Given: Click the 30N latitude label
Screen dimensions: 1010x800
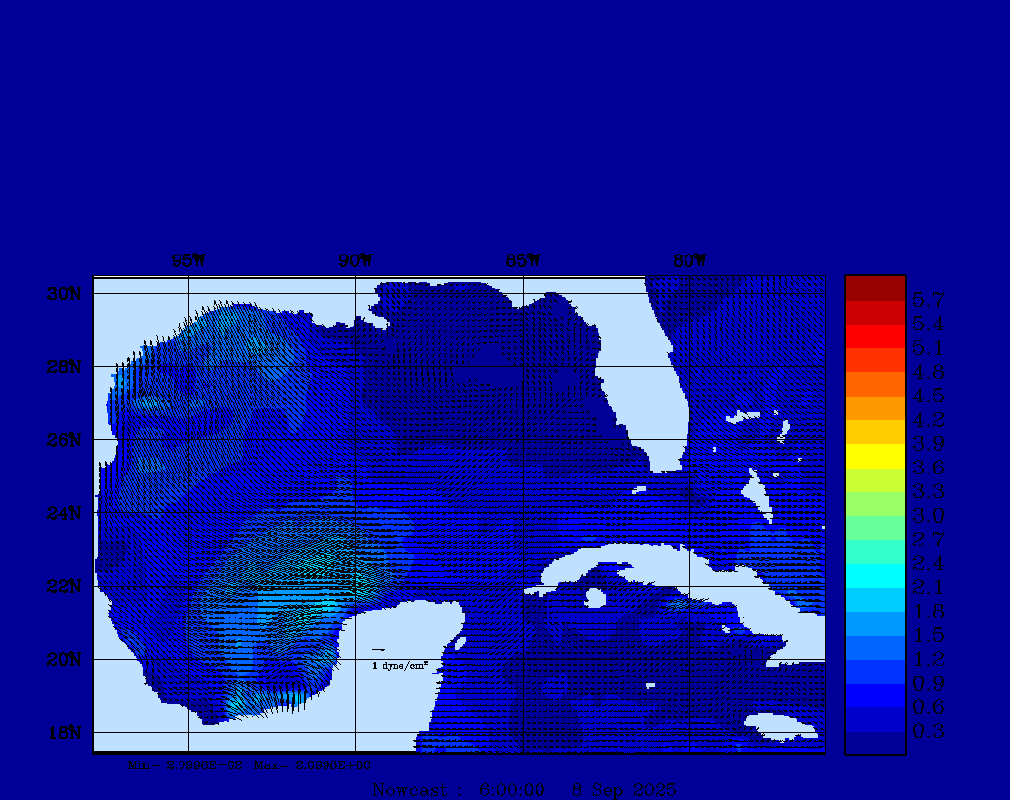Looking at the screenshot, I should (64, 294).
